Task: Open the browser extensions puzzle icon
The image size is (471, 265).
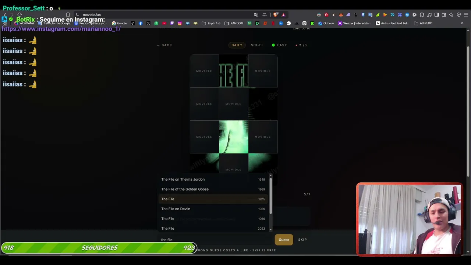Action: tap(422, 15)
